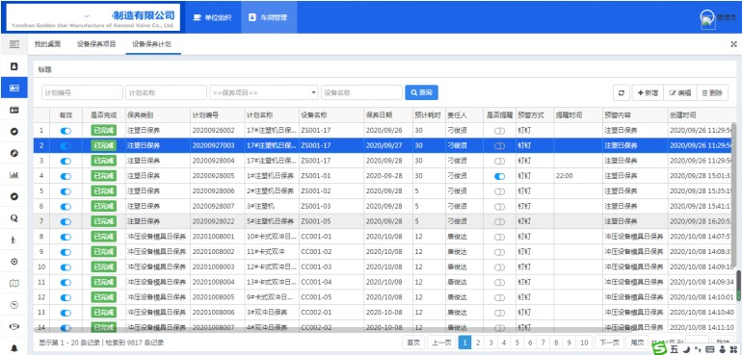Click the 新增 add button
The image size is (742, 355).
tap(648, 92)
